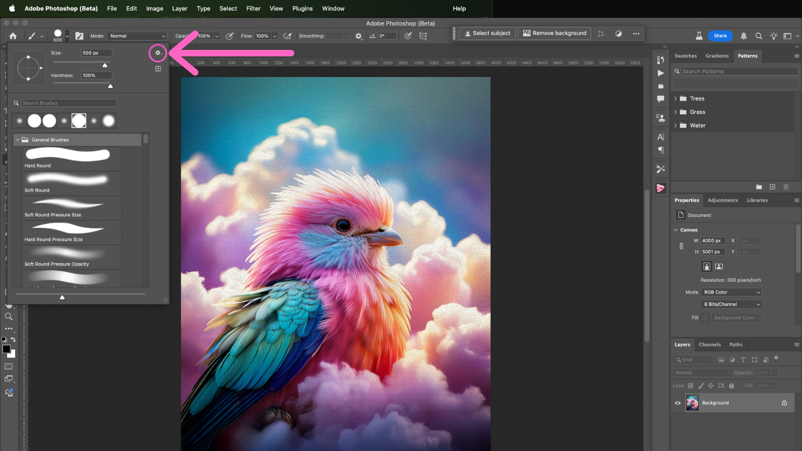Open the Tool Presets wrench icon
Viewport: 802px width, 451px height.
(x=661, y=169)
